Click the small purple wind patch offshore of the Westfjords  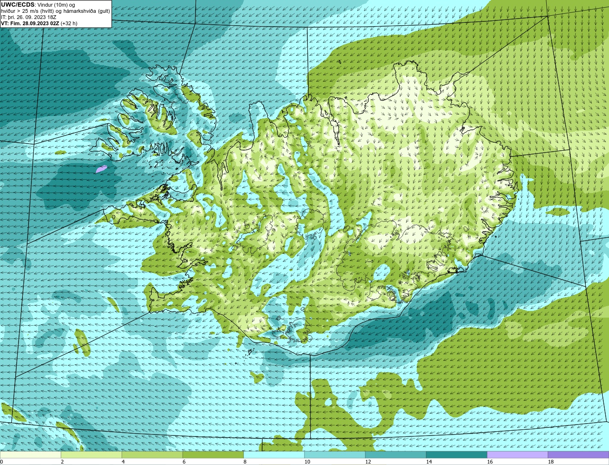point(101,169)
